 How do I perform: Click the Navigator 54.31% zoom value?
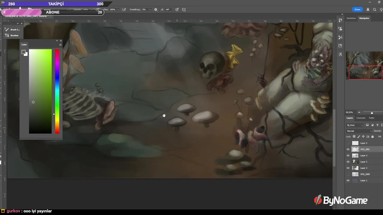coord(349,112)
